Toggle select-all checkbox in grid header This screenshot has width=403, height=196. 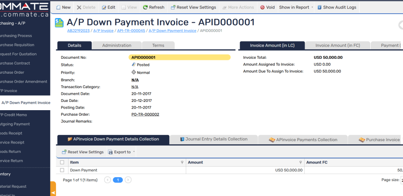[x=62, y=162]
